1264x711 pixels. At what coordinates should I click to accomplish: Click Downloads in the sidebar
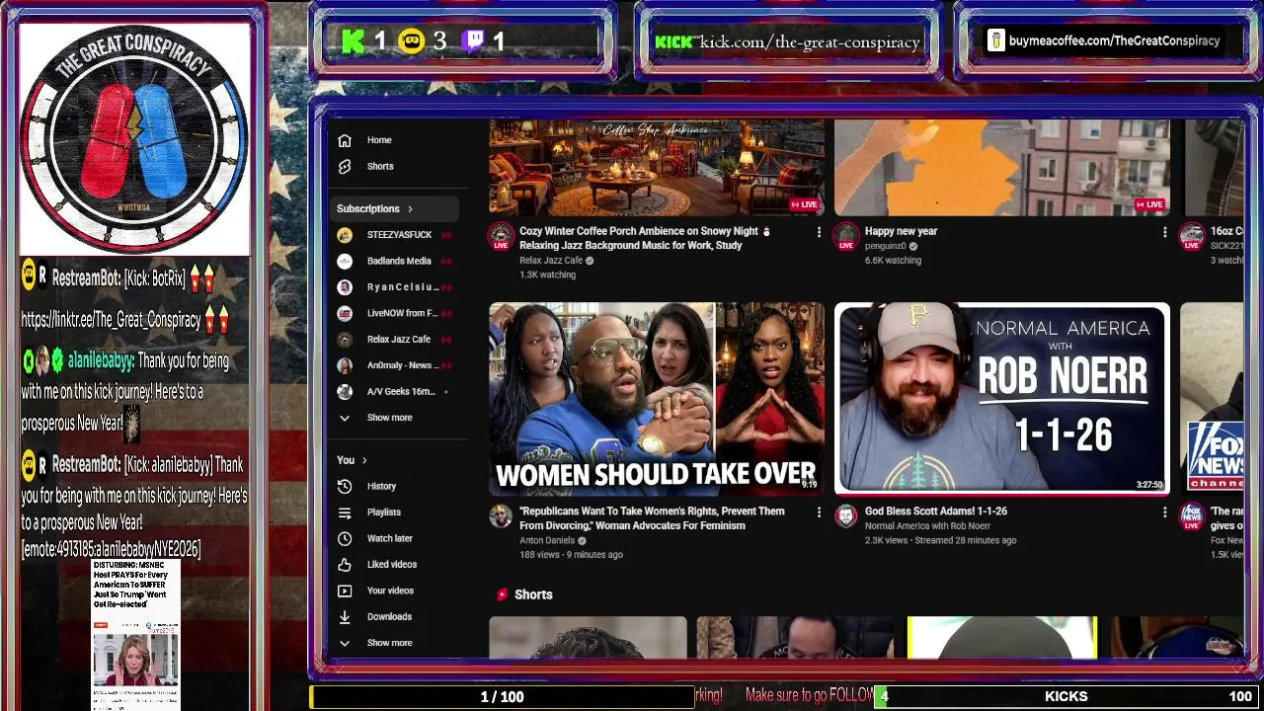(389, 616)
